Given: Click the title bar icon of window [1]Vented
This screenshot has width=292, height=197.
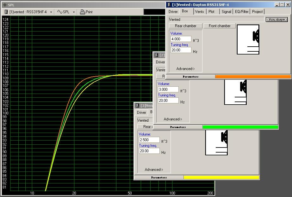Looking at the screenshot, I should (169, 5).
